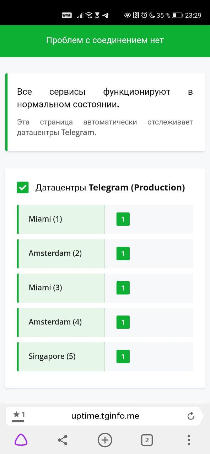Click the green checkmark beside Датацентры Telegram
This screenshot has height=454, width=210.
tap(23, 187)
